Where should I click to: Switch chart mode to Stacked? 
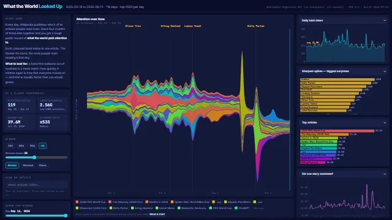click(x=28, y=166)
